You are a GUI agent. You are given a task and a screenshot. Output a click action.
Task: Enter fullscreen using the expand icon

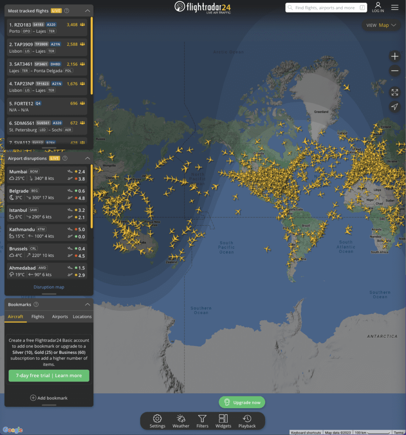click(x=395, y=92)
